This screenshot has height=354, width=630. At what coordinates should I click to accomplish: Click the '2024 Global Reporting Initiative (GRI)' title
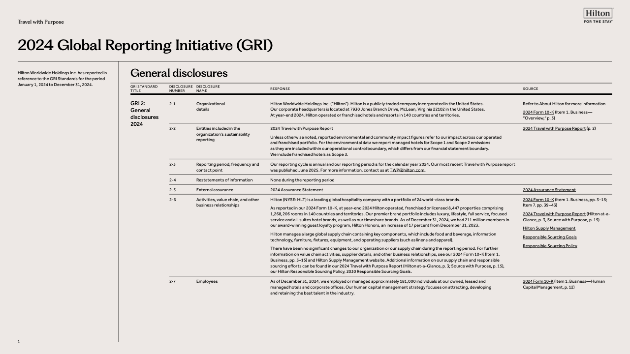pyautogui.click(x=145, y=45)
